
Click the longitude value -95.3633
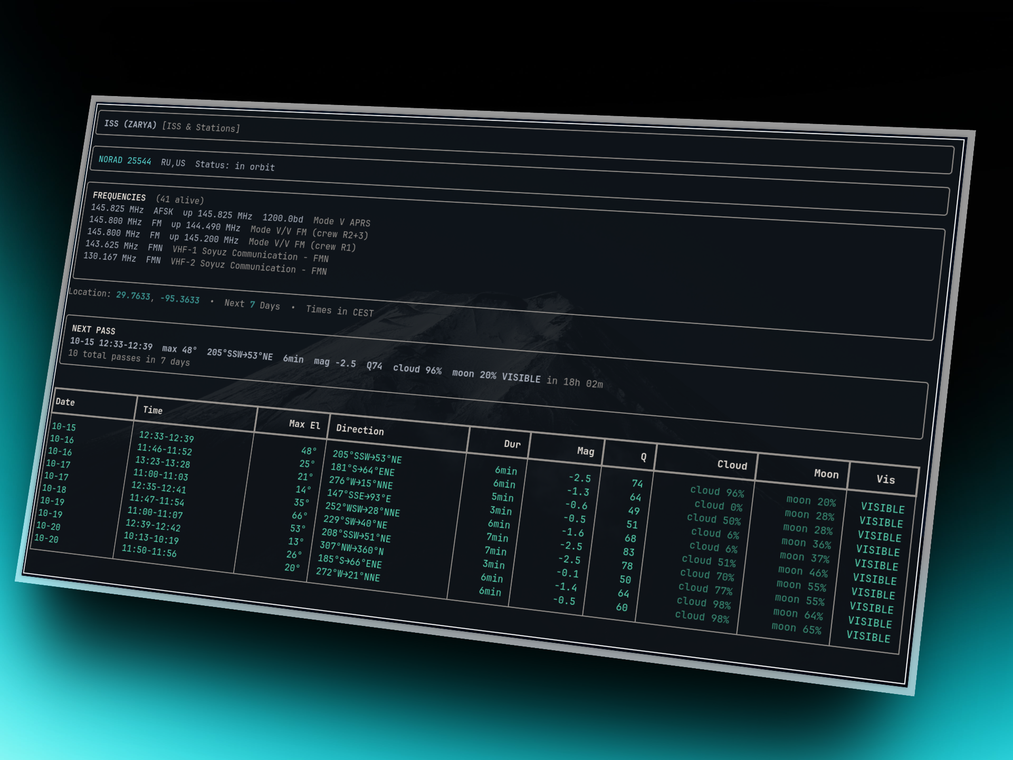tap(180, 299)
